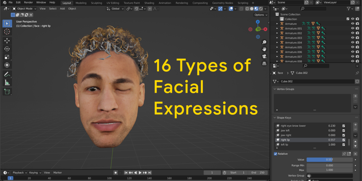The width and height of the screenshot is (362, 181).
Task: Hide Collection in viewport
Action: coord(353,19)
